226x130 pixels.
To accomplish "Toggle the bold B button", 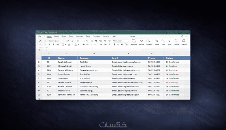I will click(49, 45).
